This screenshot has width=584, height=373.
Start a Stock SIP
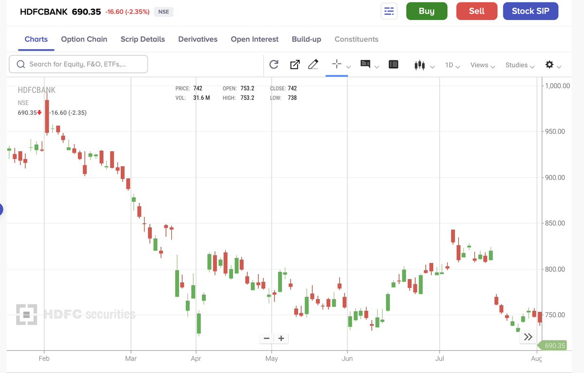pos(530,11)
